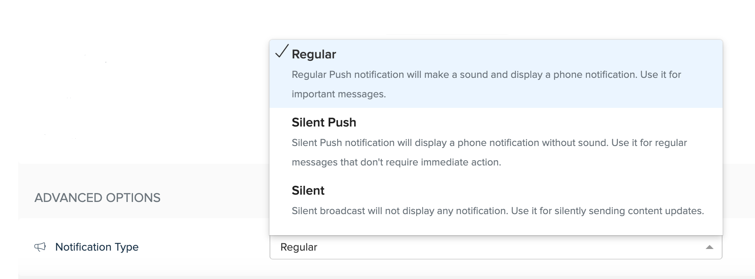Screen dimensions: 755x279
Task: Click the word Push in Silent Push heading
Action: pyautogui.click(x=340, y=122)
